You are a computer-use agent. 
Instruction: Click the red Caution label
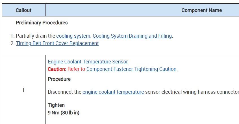[57, 69]
